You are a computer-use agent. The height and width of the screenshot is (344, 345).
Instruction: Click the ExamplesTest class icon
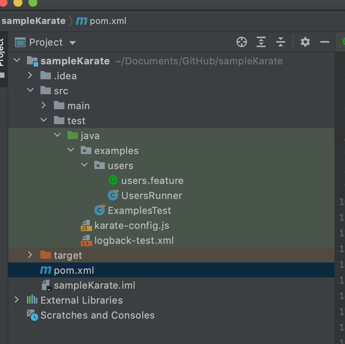coord(100,210)
